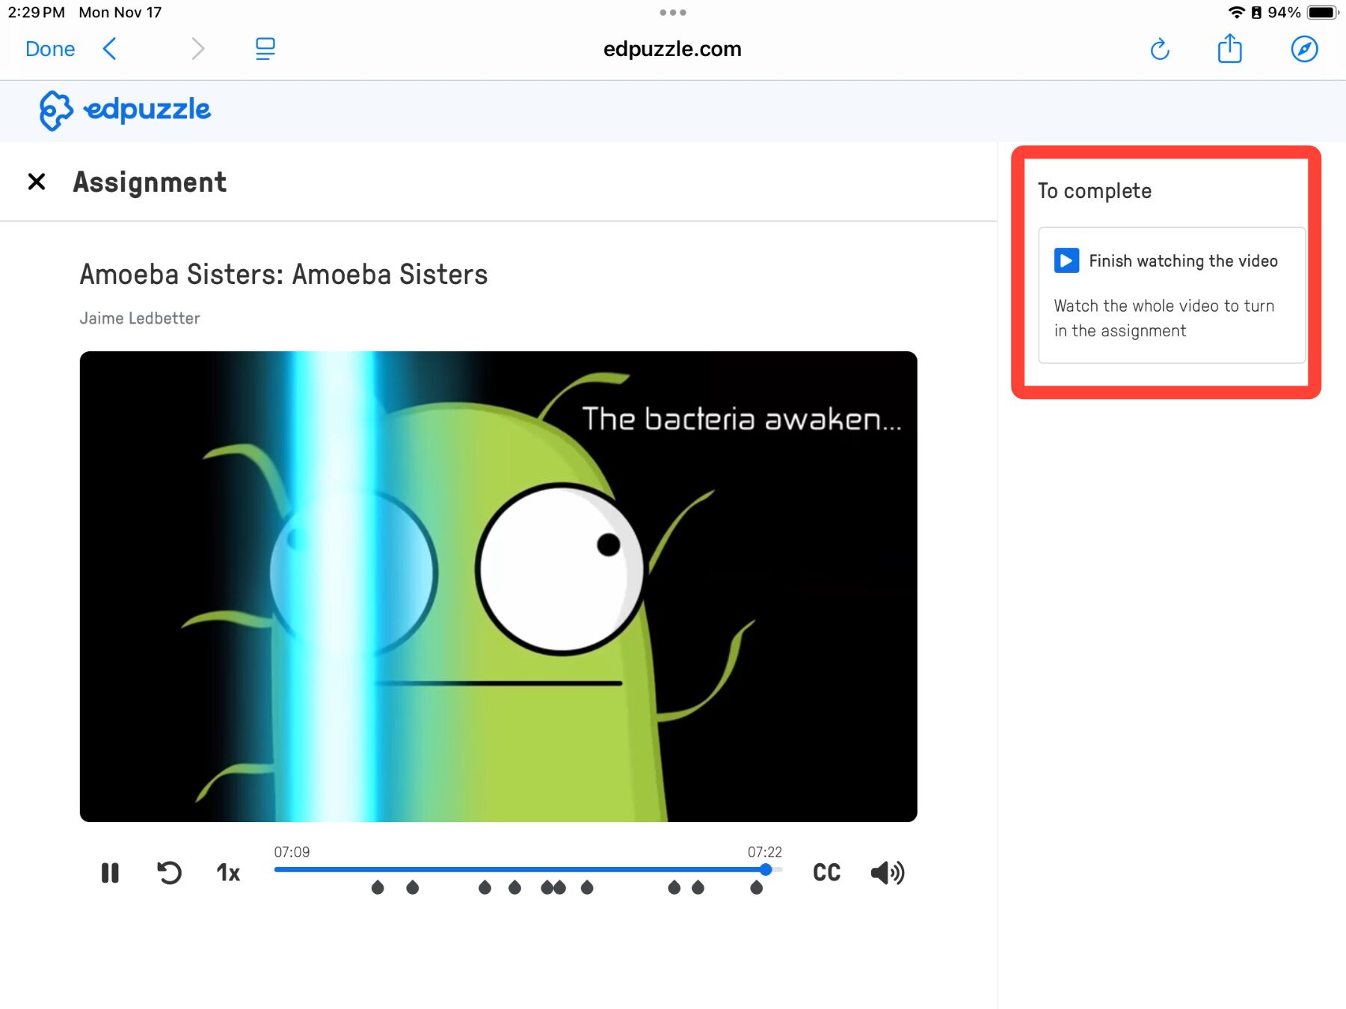
Task: Tap the Wi-Fi status icon
Action: pyautogui.click(x=1236, y=12)
